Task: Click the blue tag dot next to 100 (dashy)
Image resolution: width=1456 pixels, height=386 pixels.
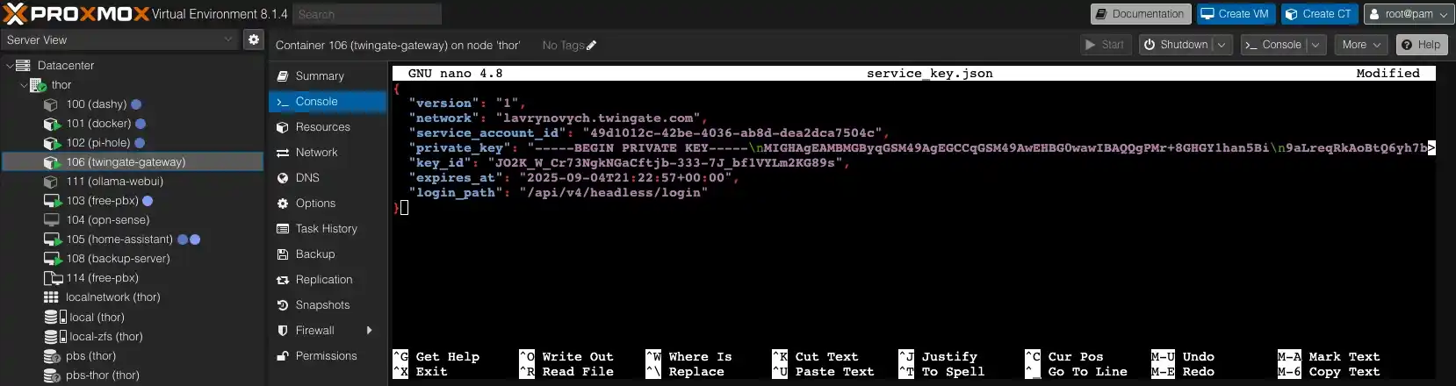Action: click(136, 104)
